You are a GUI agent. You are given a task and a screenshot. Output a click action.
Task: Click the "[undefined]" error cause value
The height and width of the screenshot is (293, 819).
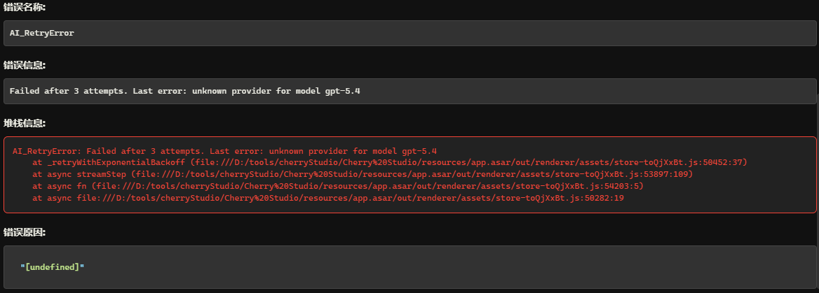(x=52, y=266)
